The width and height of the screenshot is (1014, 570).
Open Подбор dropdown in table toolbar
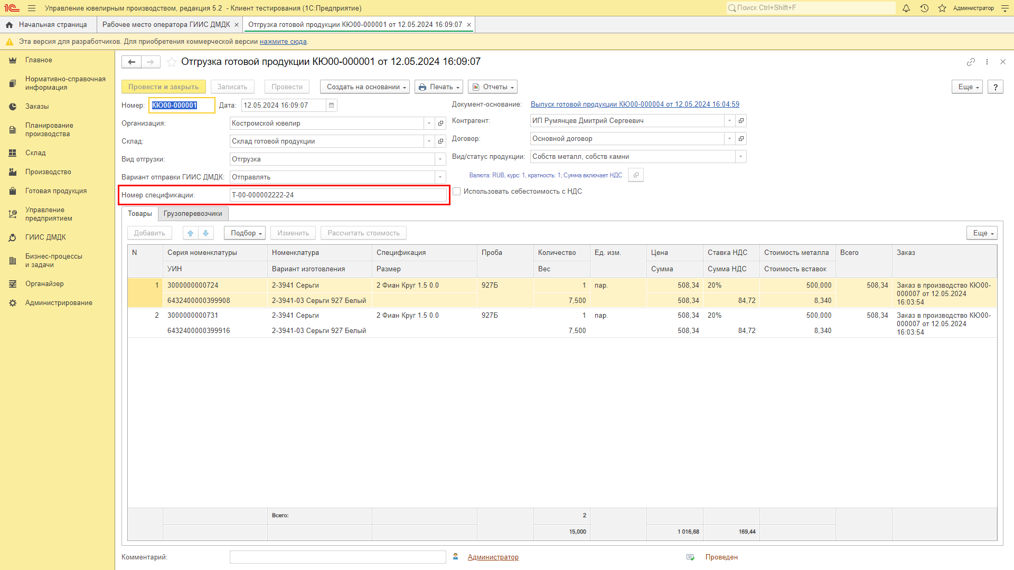[x=245, y=233]
